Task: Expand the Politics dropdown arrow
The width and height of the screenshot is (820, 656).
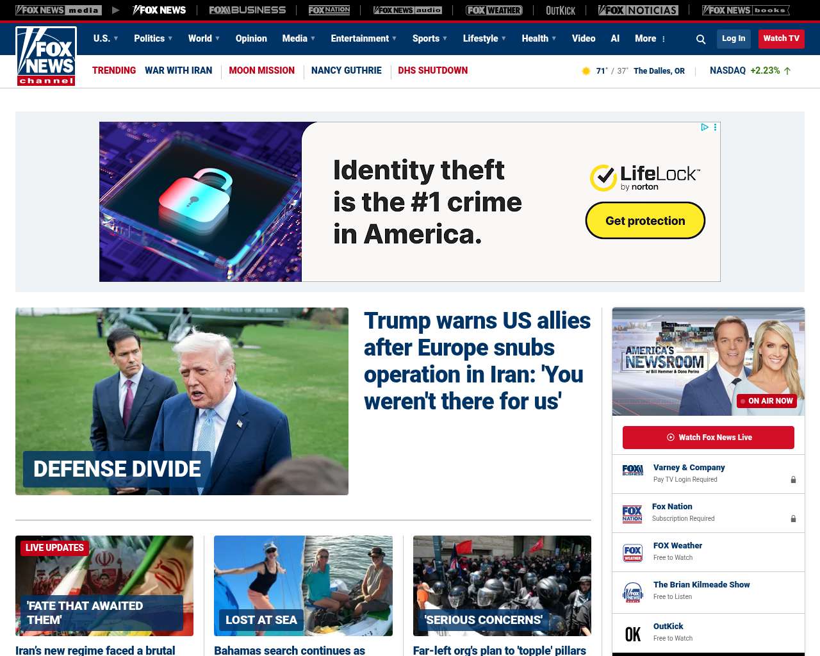Action: pos(170,38)
